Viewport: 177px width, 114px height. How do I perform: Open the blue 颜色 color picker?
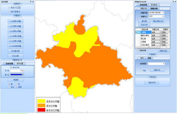click(17, 75)
